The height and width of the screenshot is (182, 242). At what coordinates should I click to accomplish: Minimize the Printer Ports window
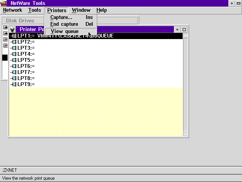click(x=177, y=30)
